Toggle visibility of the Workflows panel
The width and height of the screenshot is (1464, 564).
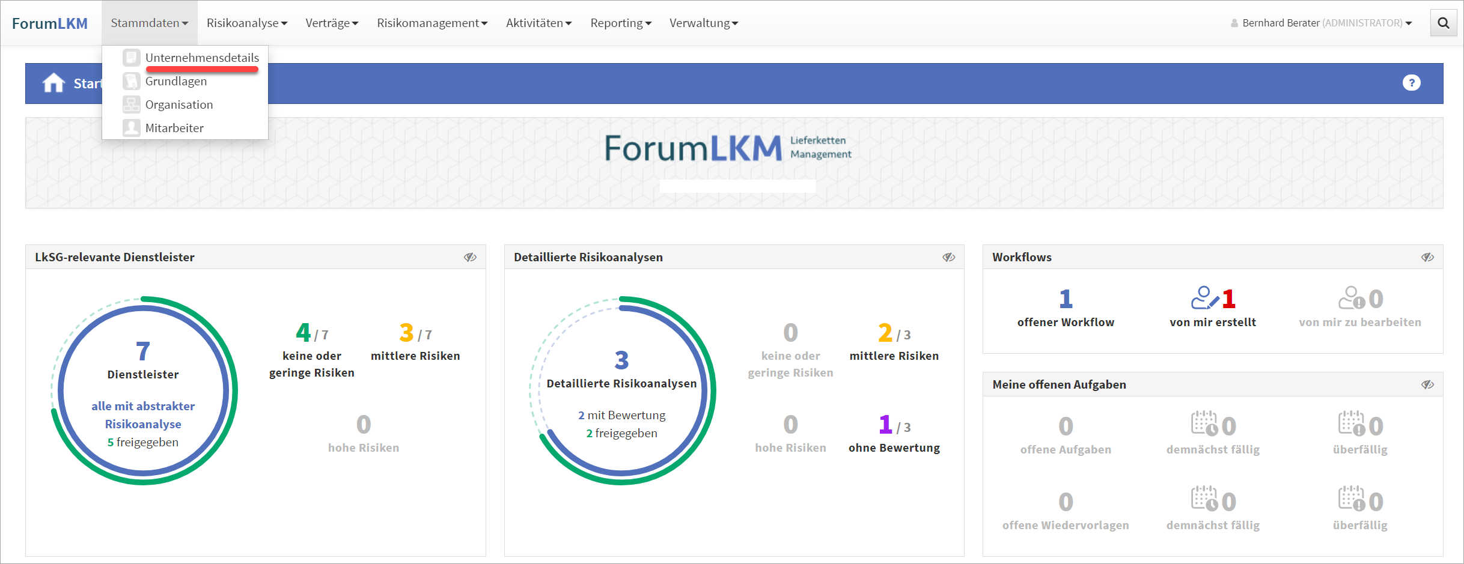point(1427,257)
